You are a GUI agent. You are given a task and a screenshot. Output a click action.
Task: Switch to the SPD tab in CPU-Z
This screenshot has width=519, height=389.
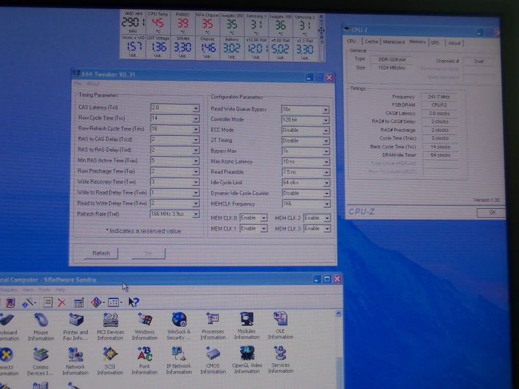pos(435,43)
